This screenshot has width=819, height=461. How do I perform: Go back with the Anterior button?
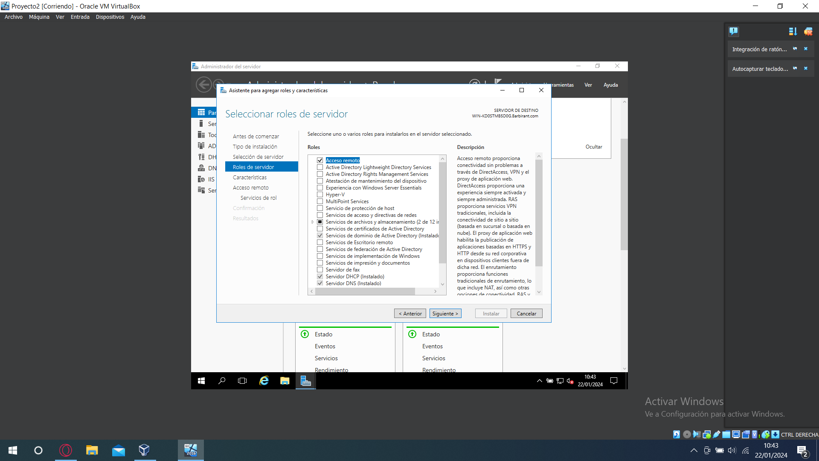(410, 313)
